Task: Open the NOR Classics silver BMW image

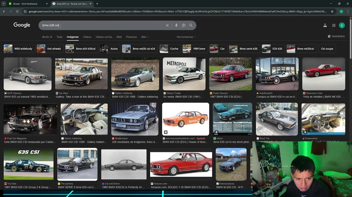Action: [27, 74]
